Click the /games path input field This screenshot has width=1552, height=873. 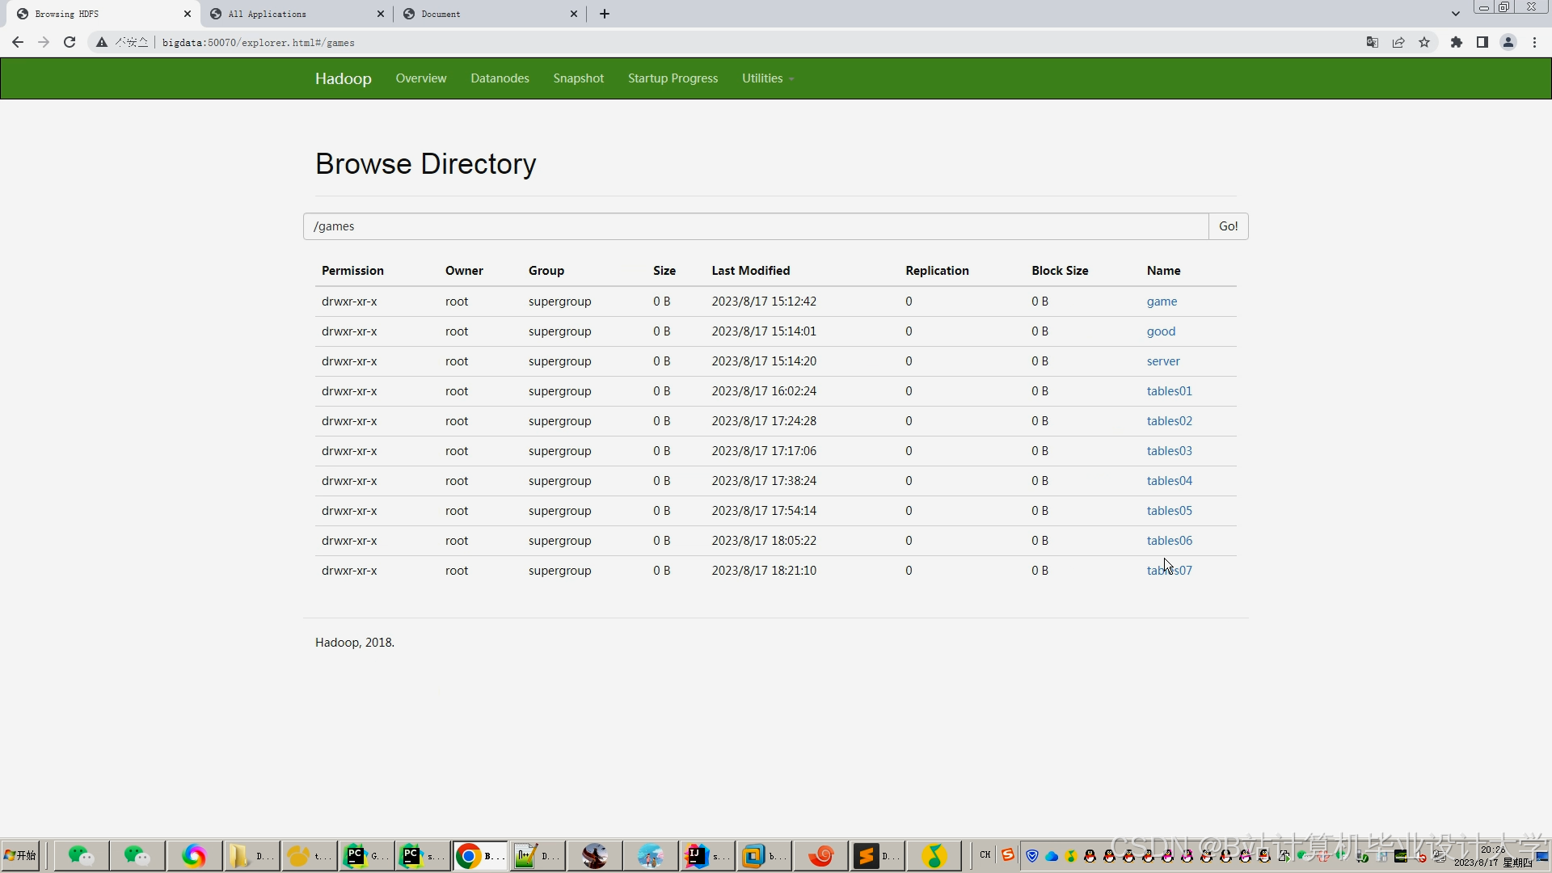(x=756, y=226)
